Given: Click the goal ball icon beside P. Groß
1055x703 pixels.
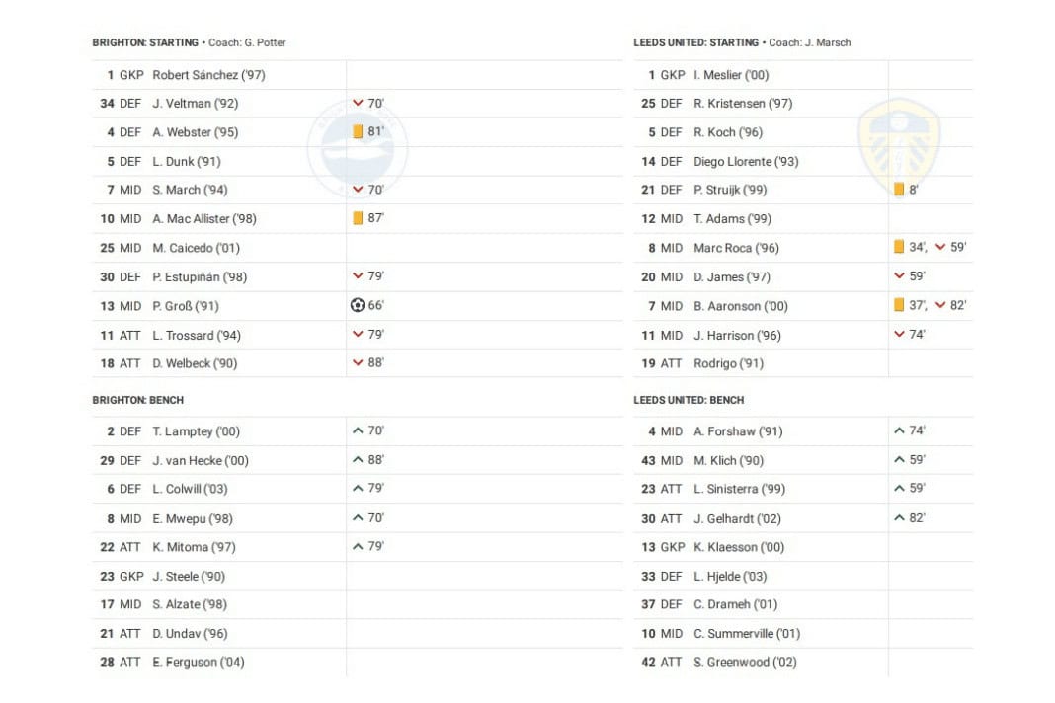Looking at the screenshot, I should [x=358, y=306].
